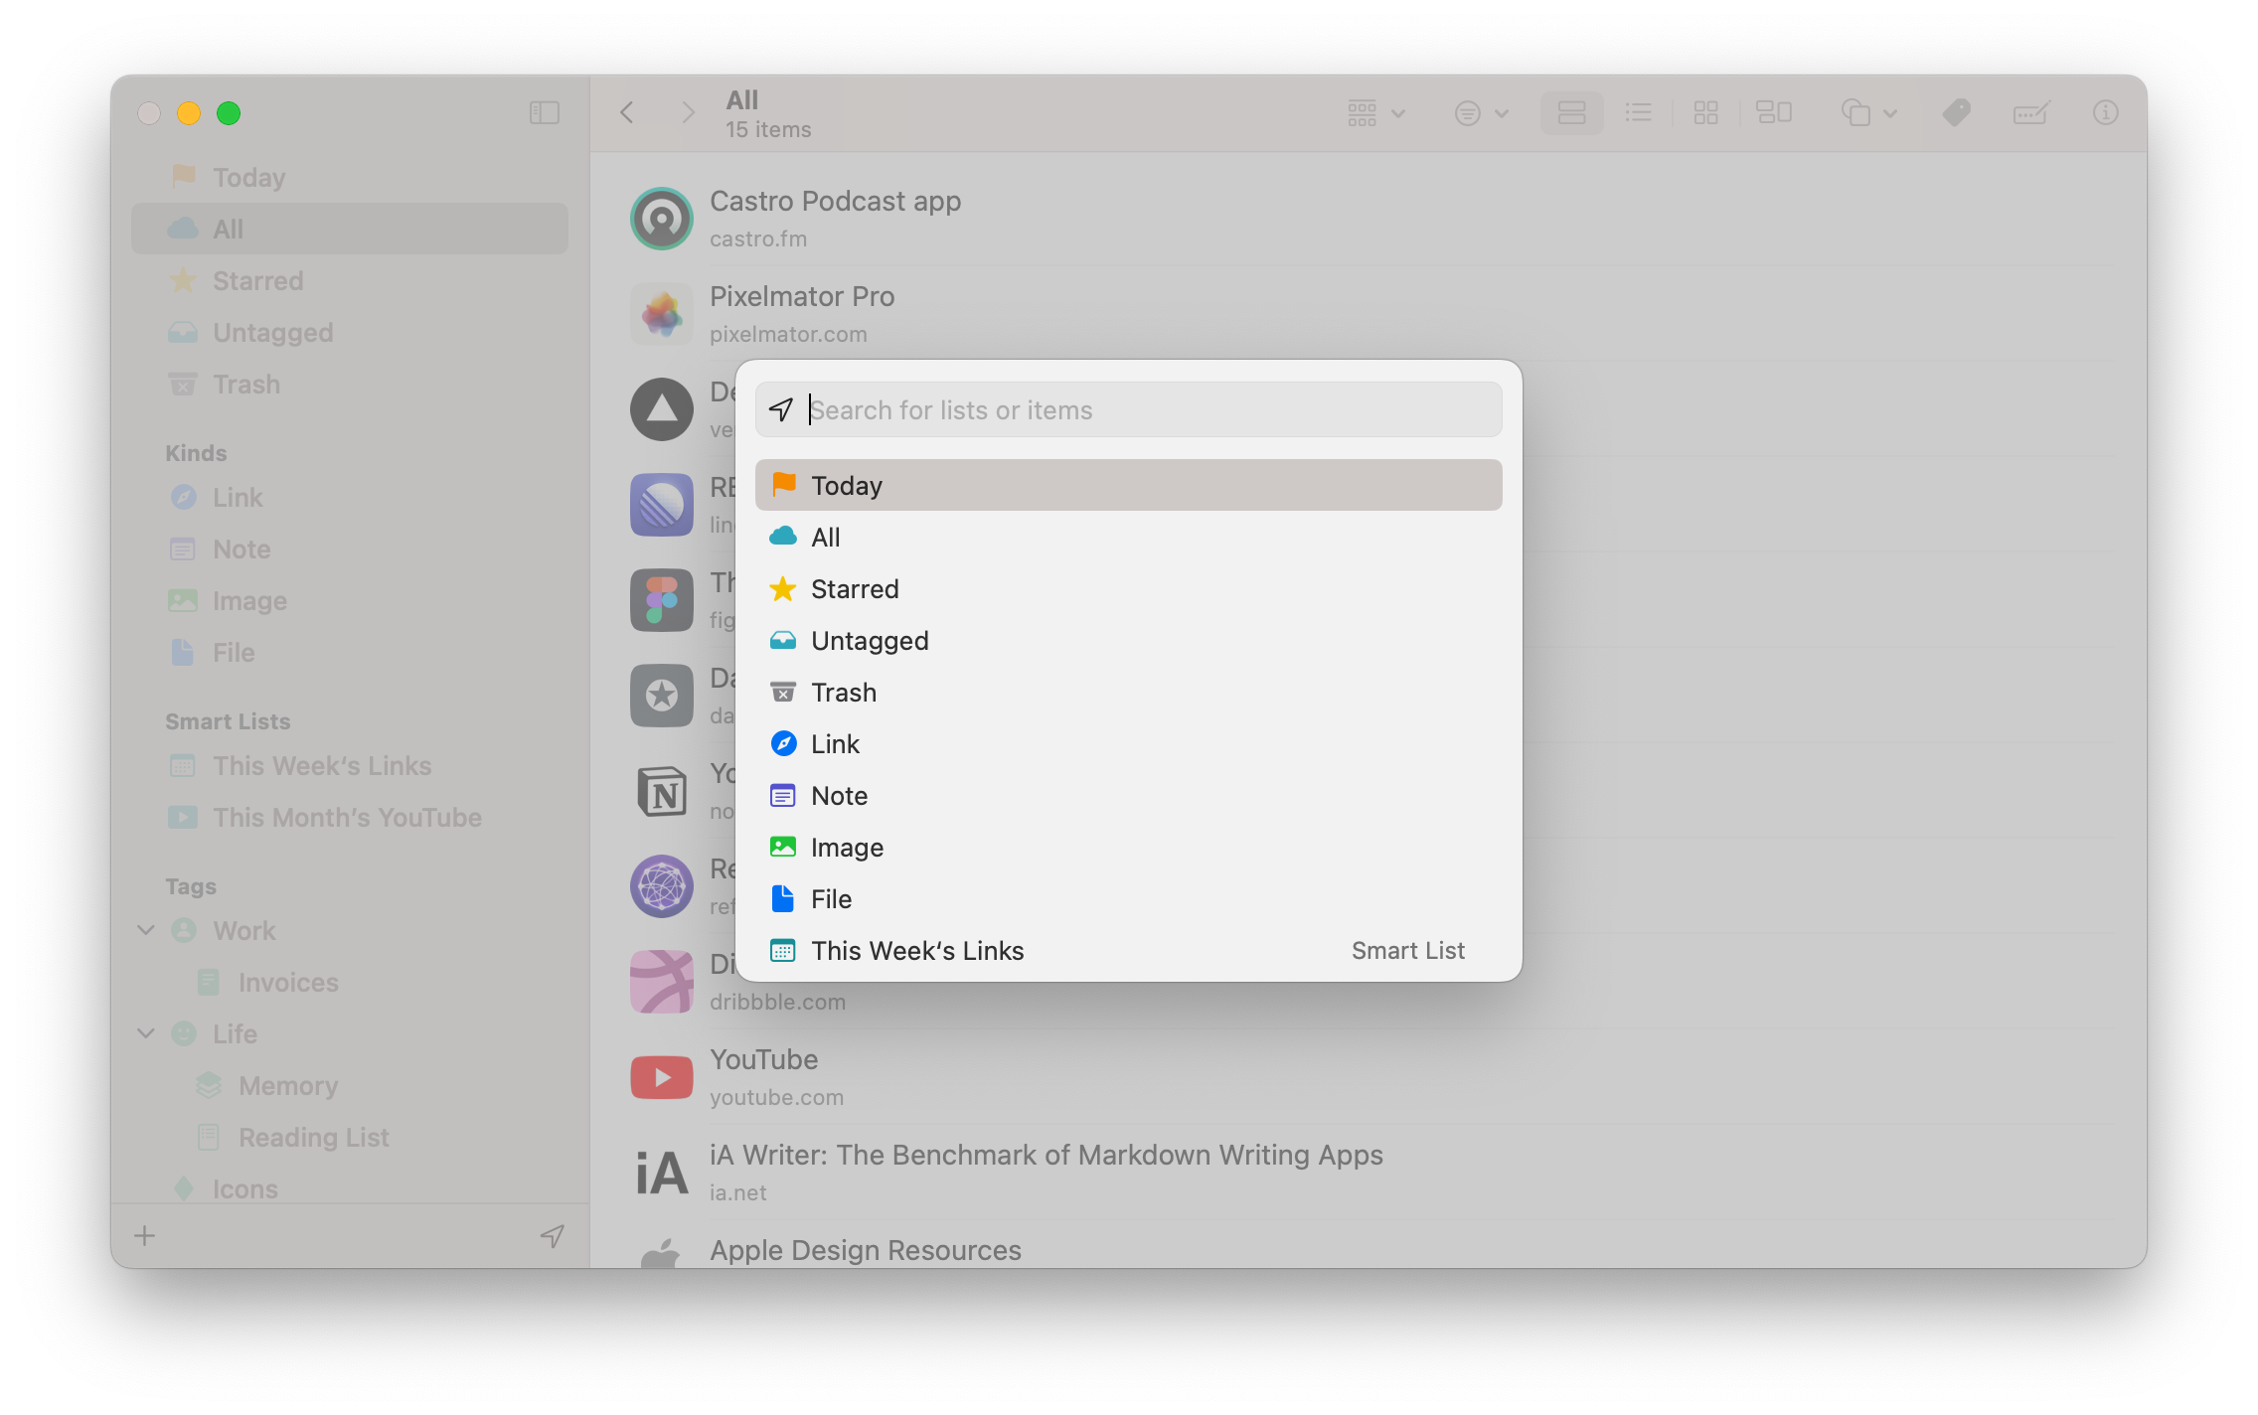The height and width of the screenshot is (1415, 2258).
Task: Go back with the left chevron
Action: (627, 112)
